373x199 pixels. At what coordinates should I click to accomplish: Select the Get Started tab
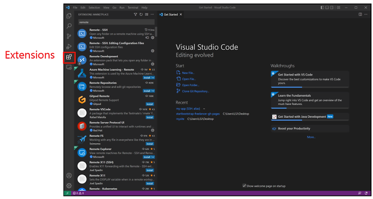point(171,14)
